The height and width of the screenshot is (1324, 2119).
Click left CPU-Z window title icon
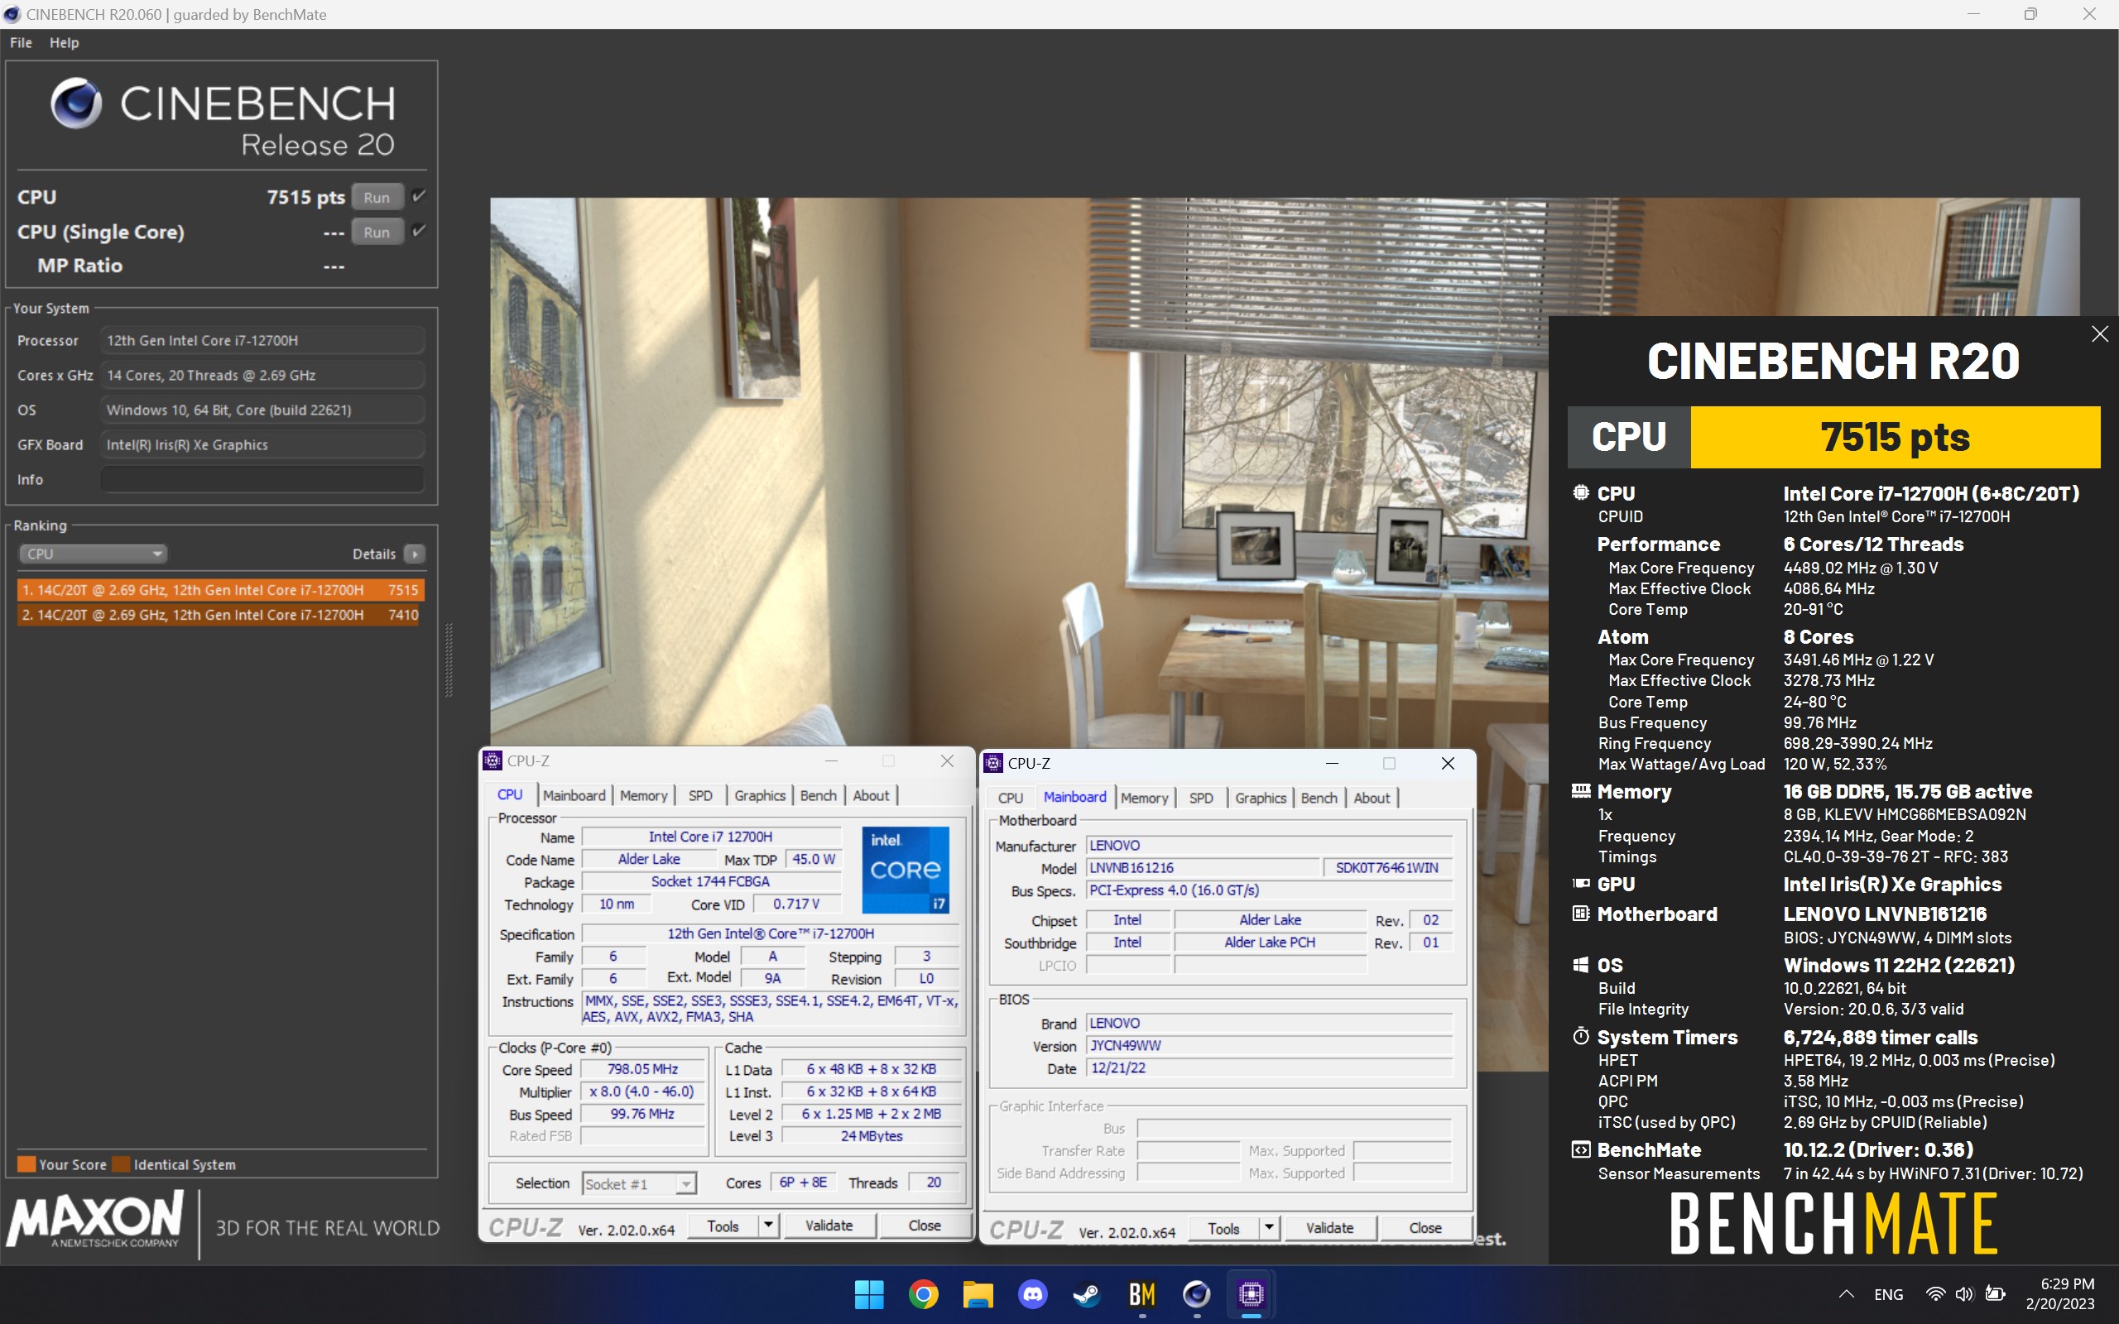click(493, 760)
